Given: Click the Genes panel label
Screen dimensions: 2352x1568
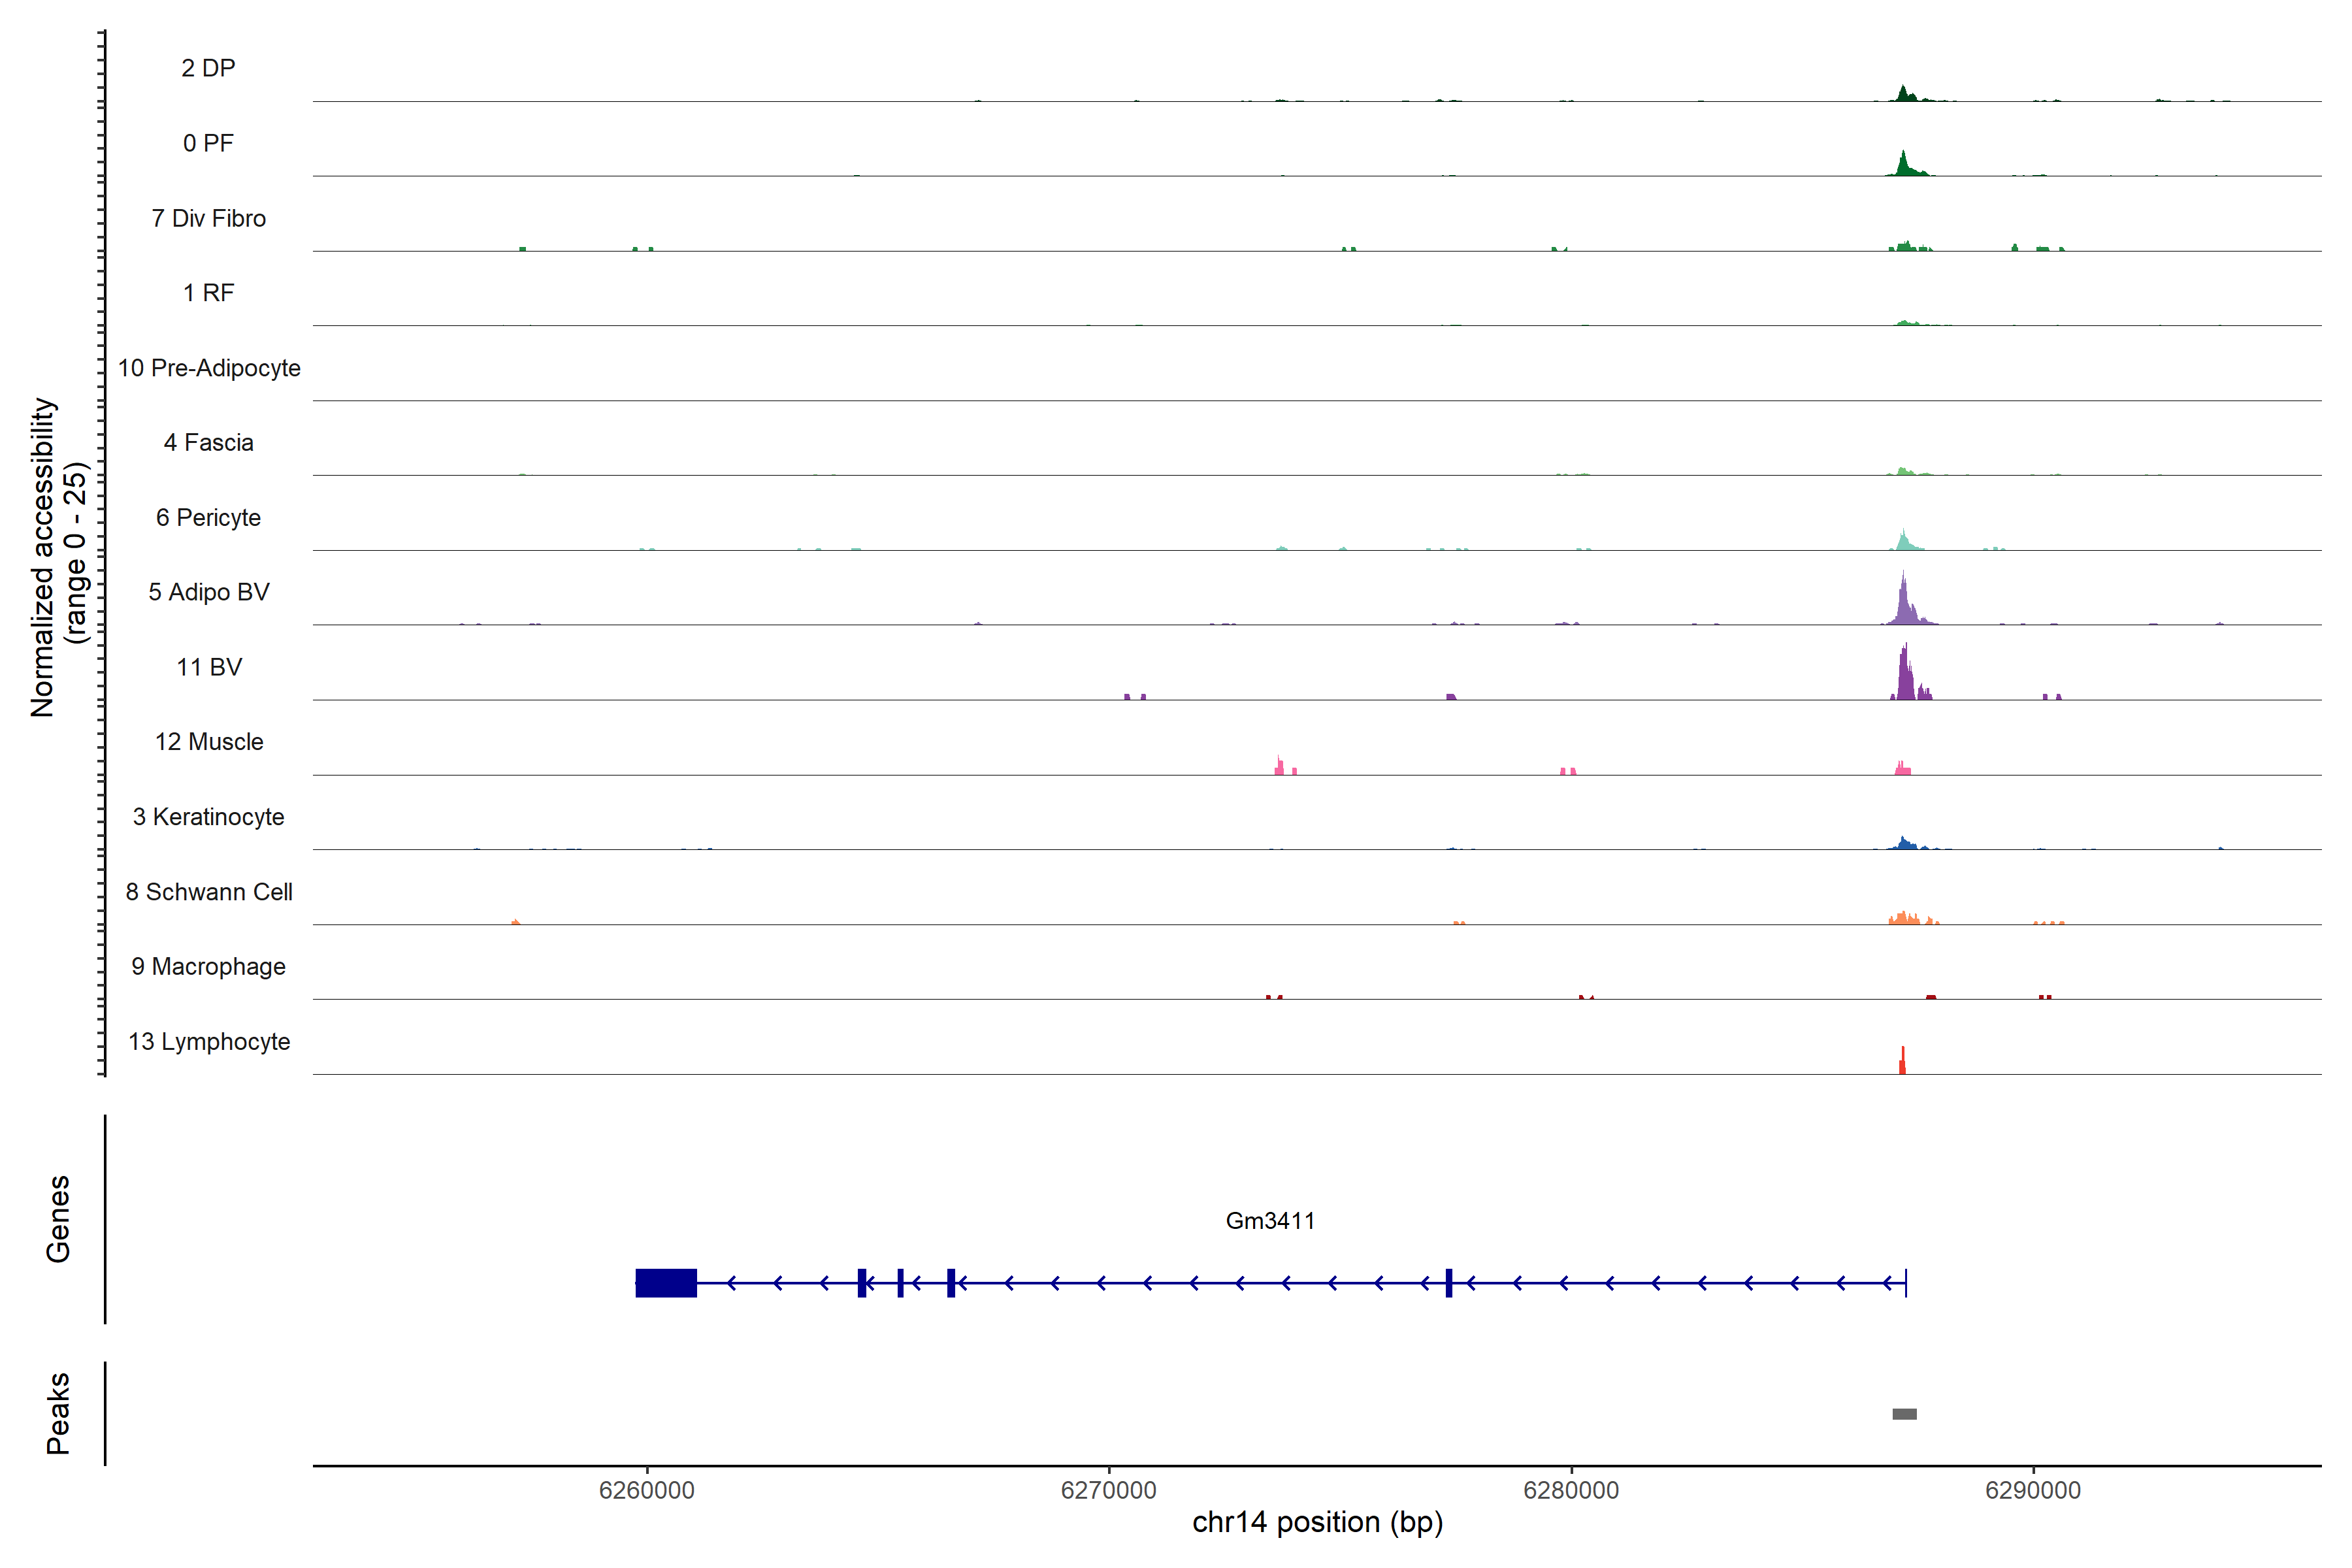Looking at the screenshot, I should click(58, 1218).
